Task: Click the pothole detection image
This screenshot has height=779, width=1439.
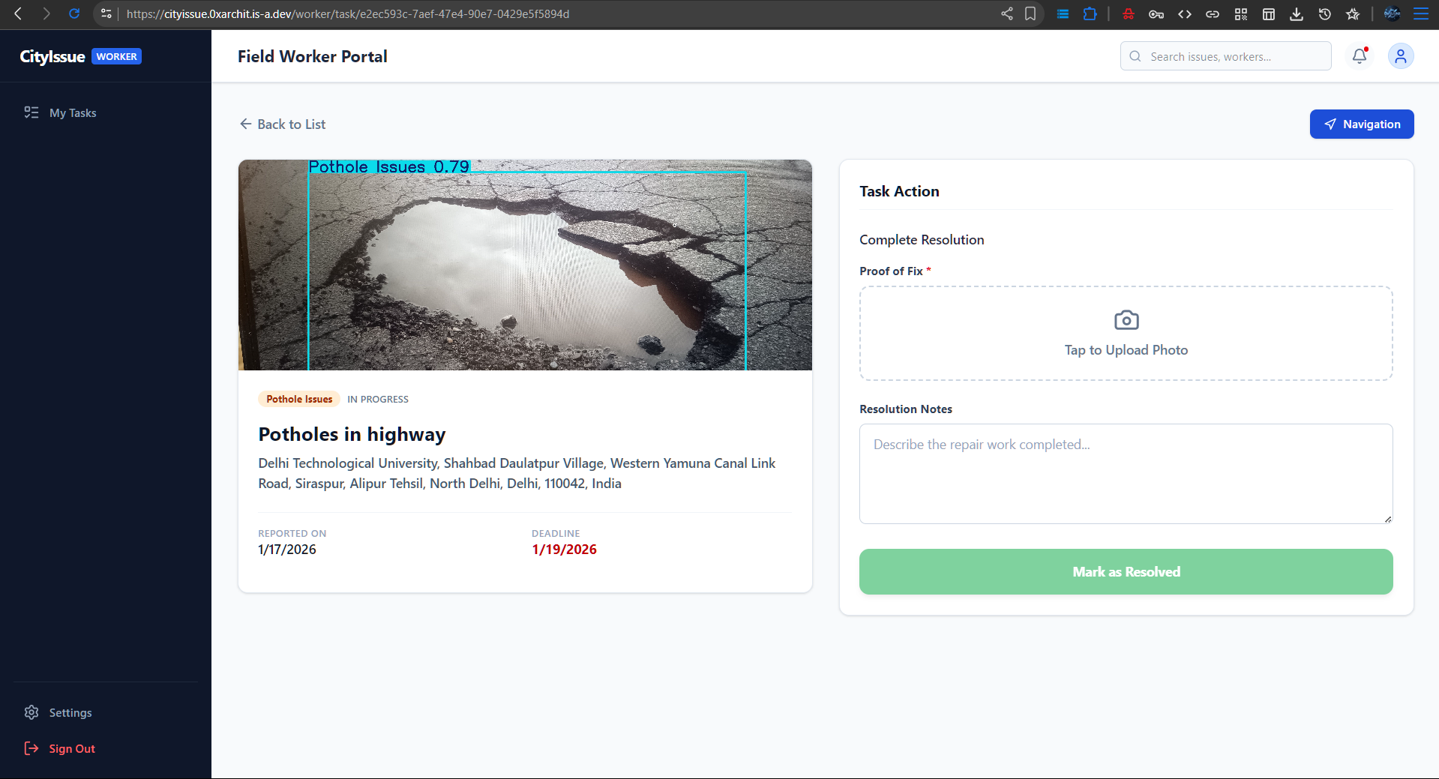Action: click(525, 265)
